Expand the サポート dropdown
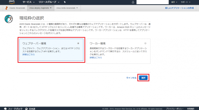 [185, 2]
